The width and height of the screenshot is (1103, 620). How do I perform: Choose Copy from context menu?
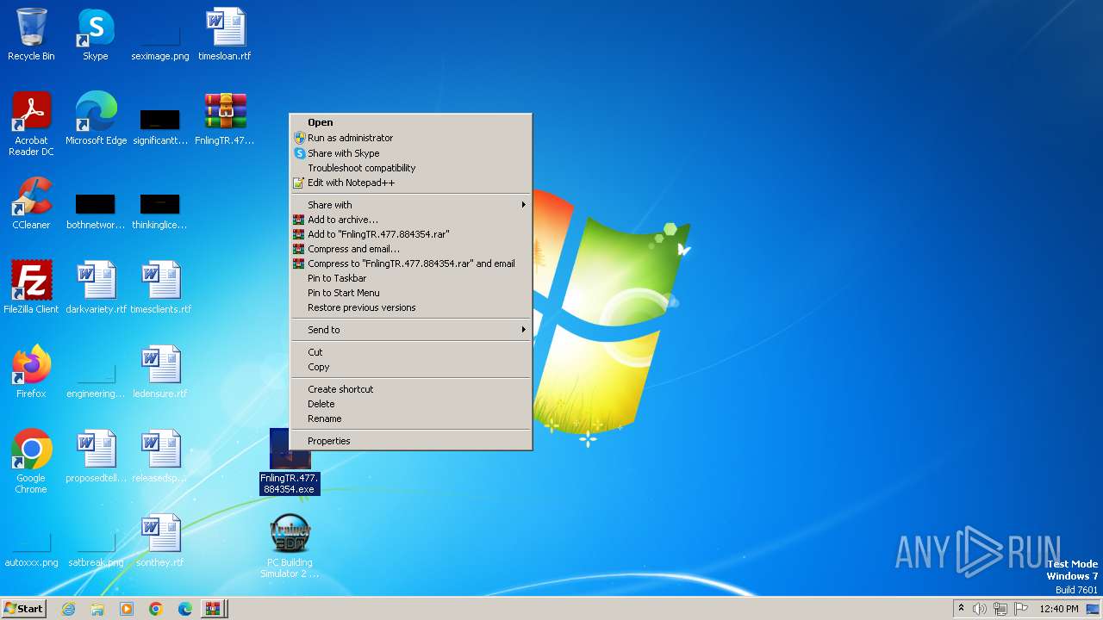tap(410, 367)
